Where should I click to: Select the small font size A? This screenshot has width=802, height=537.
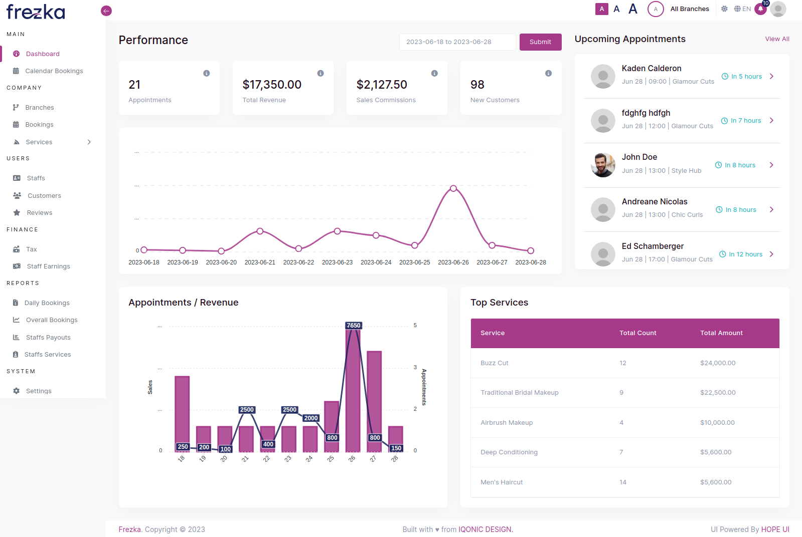(x=602, y=9)
